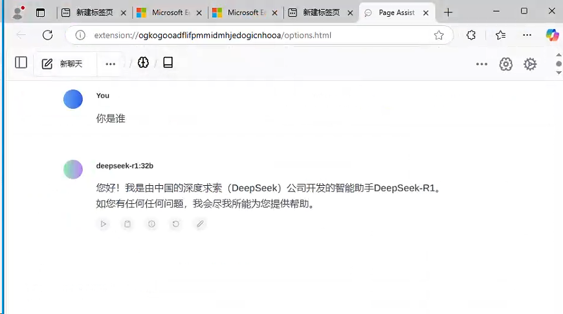
Task: Open Favorites list icon
Action: coord(500,35)
